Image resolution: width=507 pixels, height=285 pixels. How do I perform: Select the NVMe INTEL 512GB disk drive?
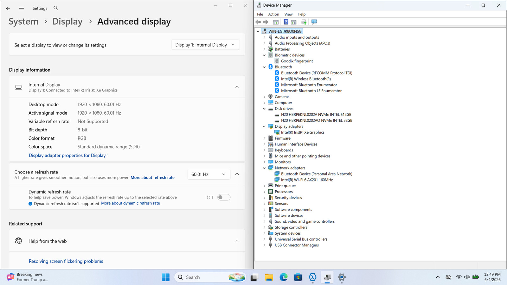(x=316, y=115)
